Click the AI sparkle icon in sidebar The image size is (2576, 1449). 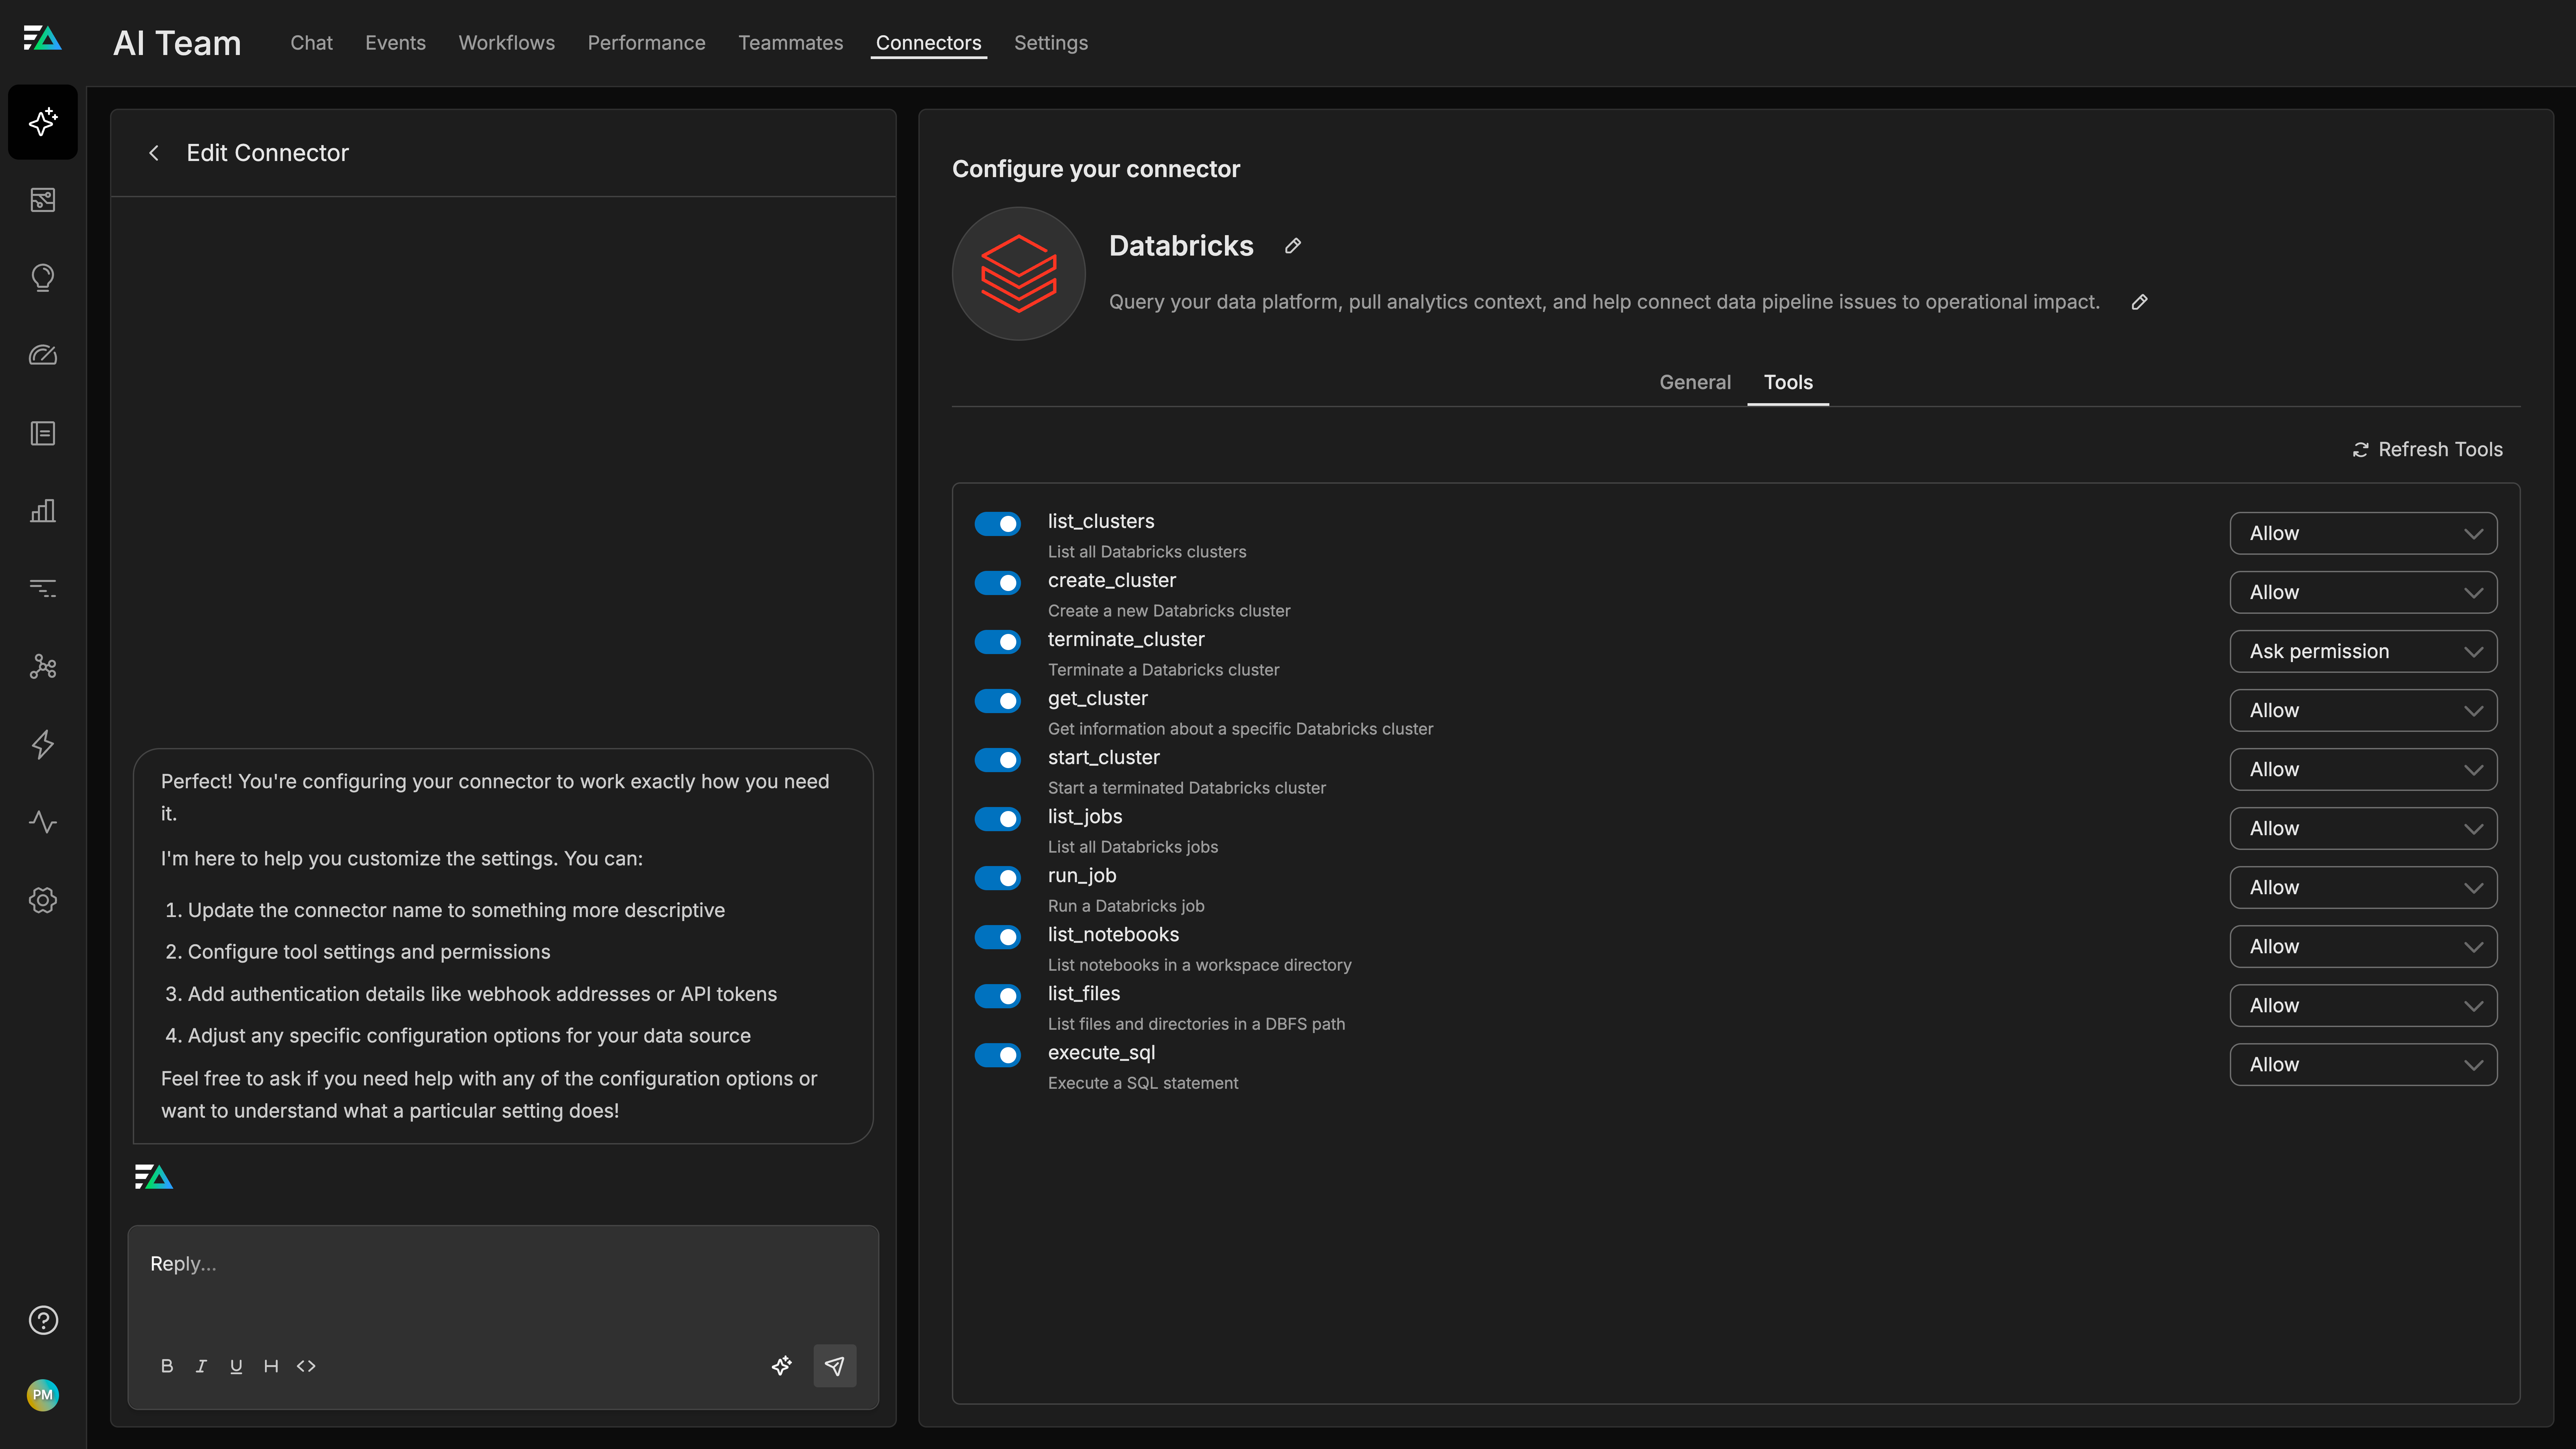(43, 122)
